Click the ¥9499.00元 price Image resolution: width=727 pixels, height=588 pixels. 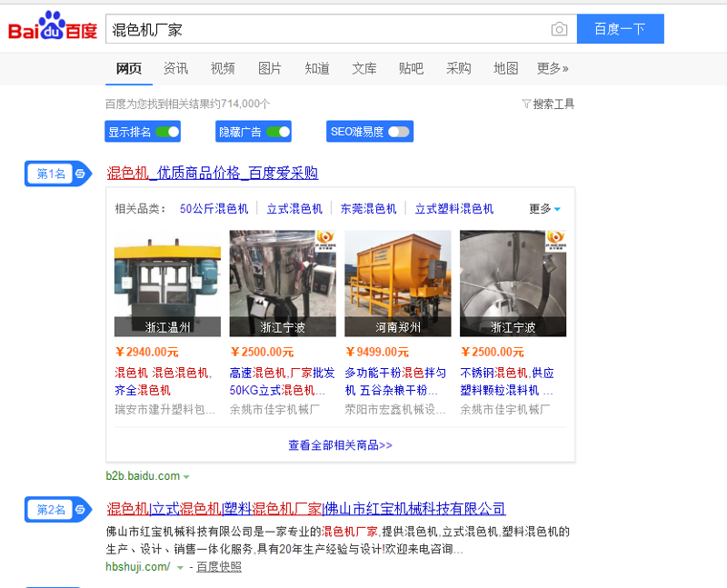tap(377, 352)
